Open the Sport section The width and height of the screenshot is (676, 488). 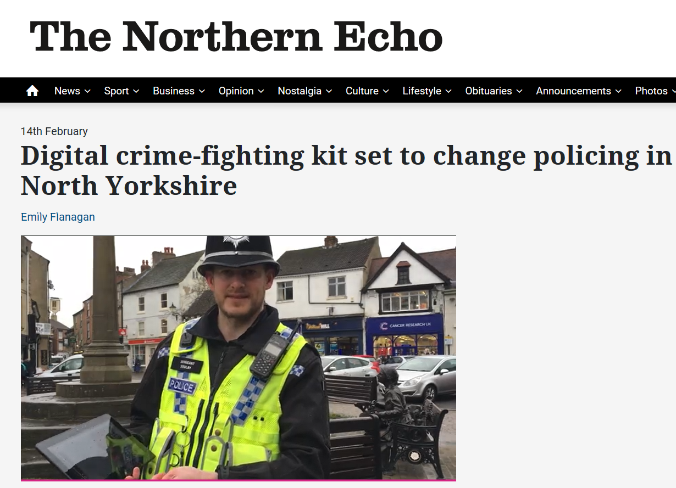point(117,91)
